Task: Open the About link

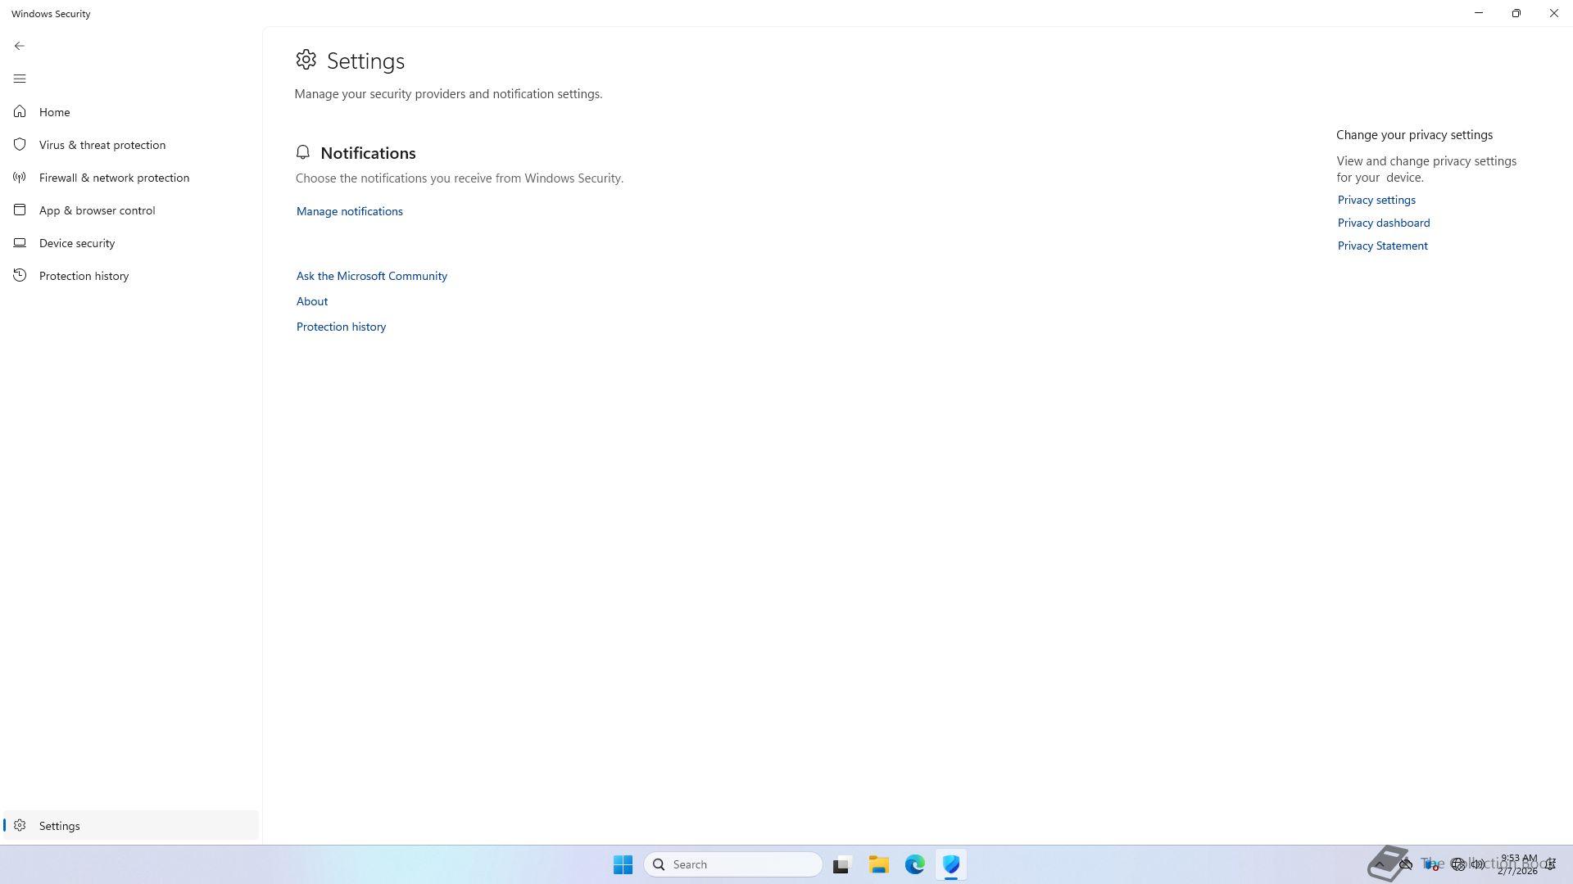Action: [x=311, y=301]
